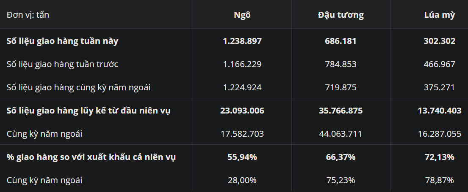This screenshot has height=192, width=468.
Task: Click the Lúa mỳ column header
Action: [x=440, y=15]
